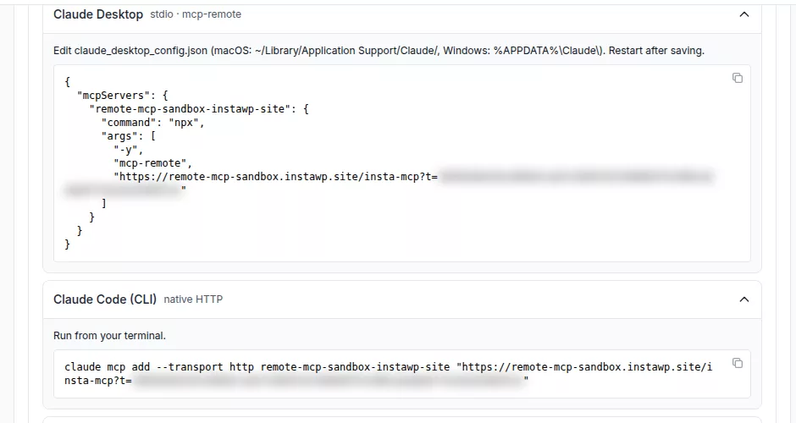Collapse the Claude Desktop section
This screenshot has height=423, width=796.
(x=743, y=14)
